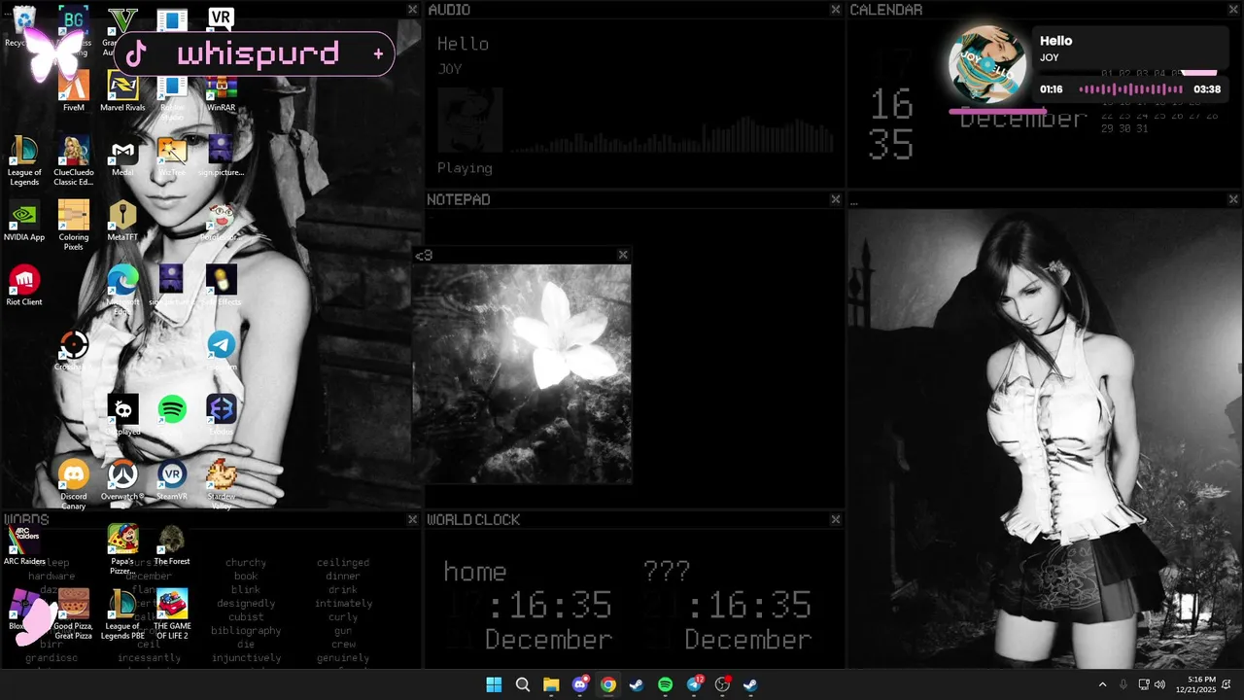
Task: Open Good Pizza, Great Pizza shortcut
Action: click(73, 614)
